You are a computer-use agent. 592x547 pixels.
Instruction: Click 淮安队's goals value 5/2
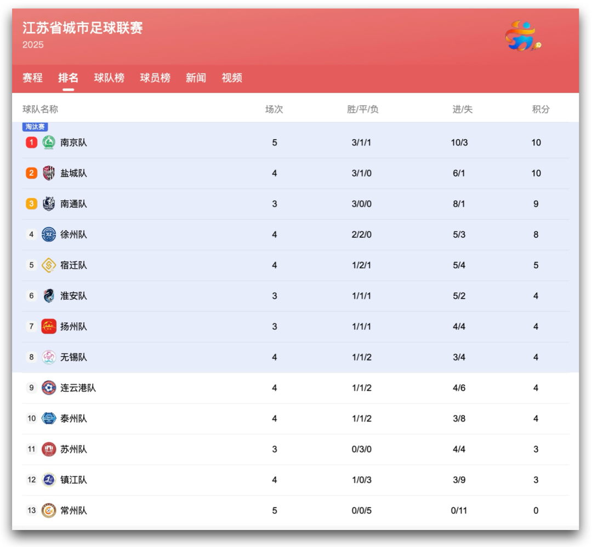click(459, 295)
